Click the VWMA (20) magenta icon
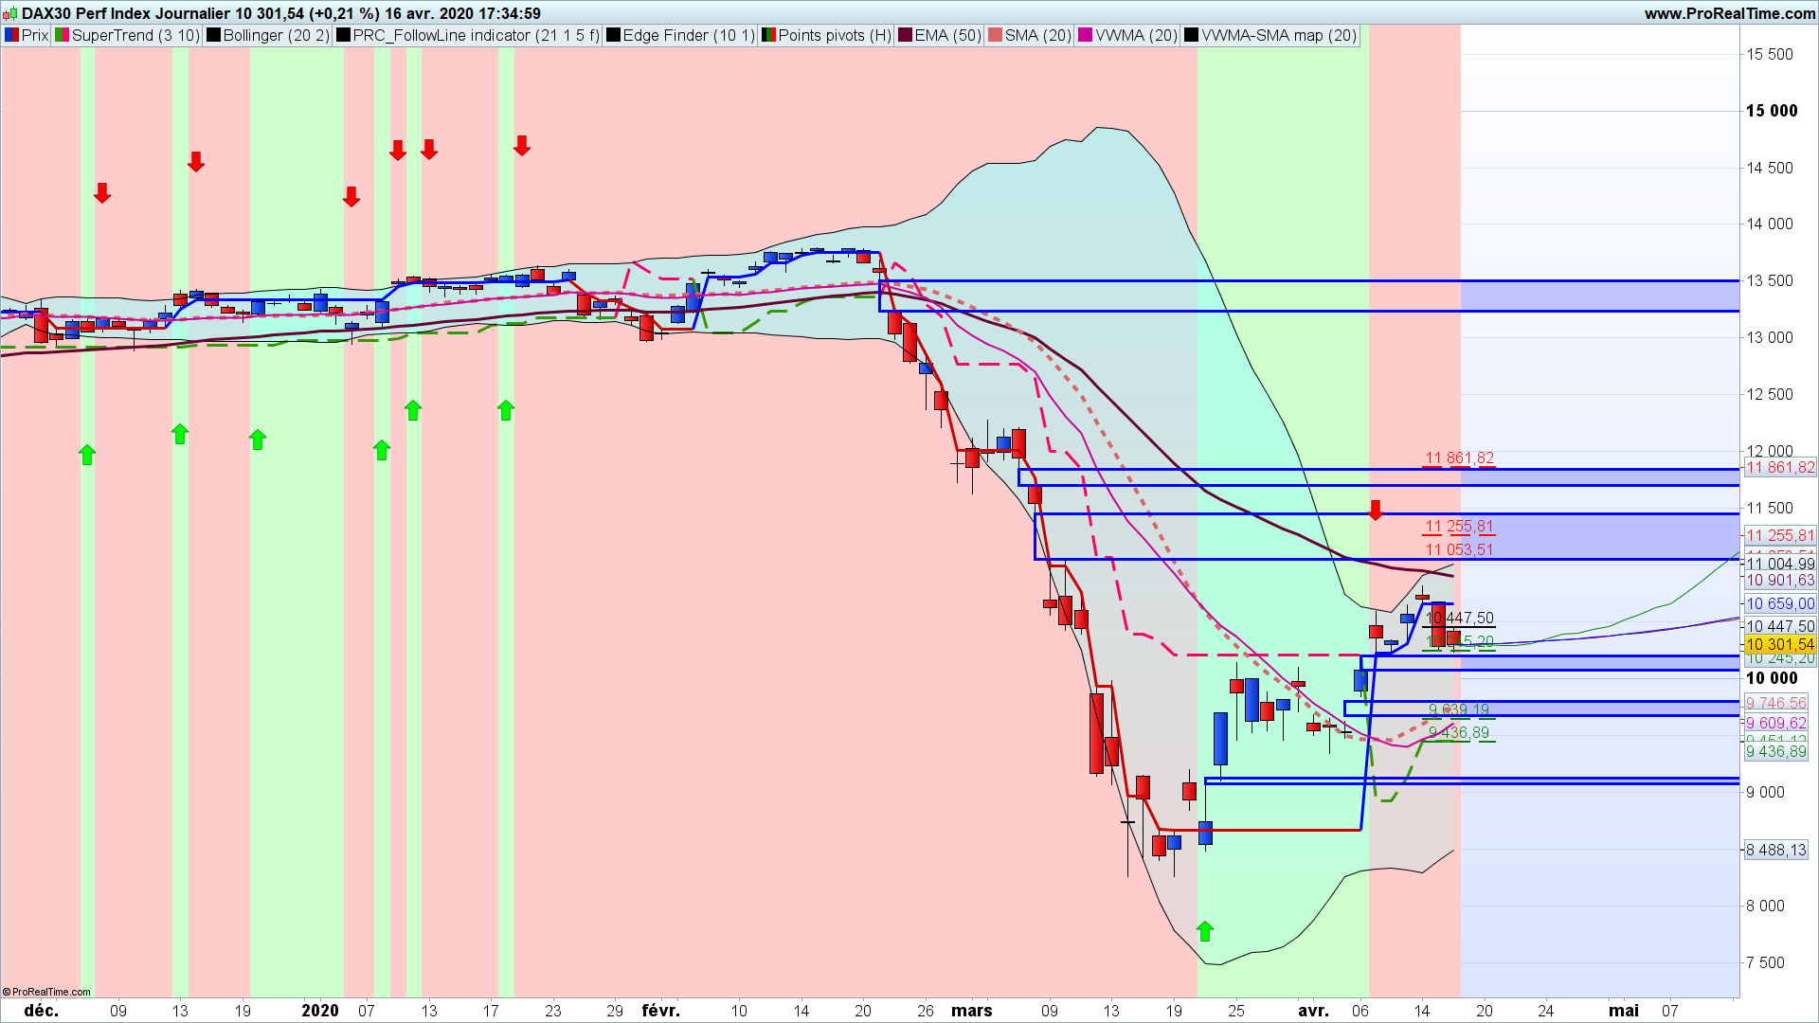The height and width of the screenshot is (1023, 1819). [1086, 35]
